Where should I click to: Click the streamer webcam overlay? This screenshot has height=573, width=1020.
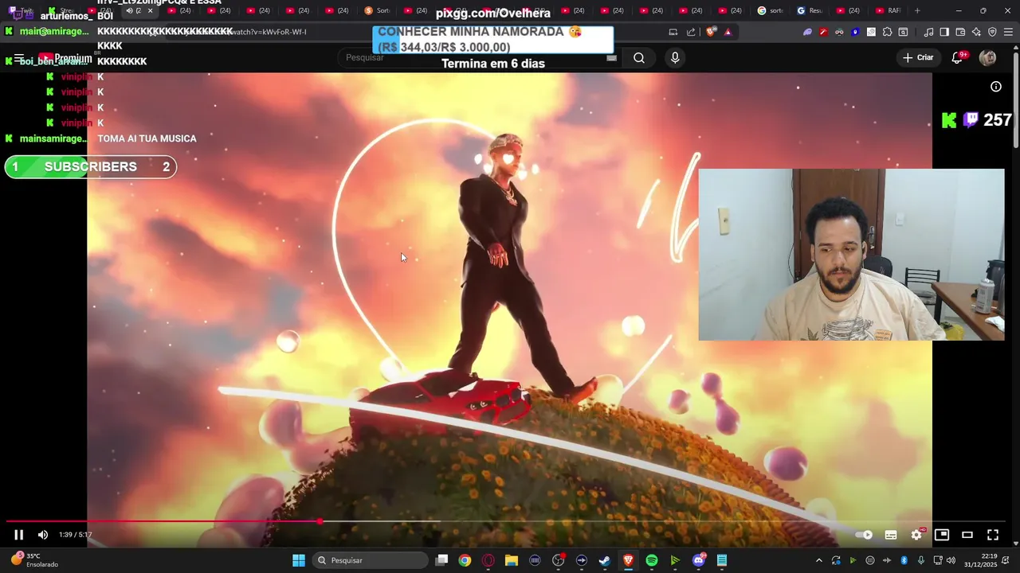[x=851, y=255]
